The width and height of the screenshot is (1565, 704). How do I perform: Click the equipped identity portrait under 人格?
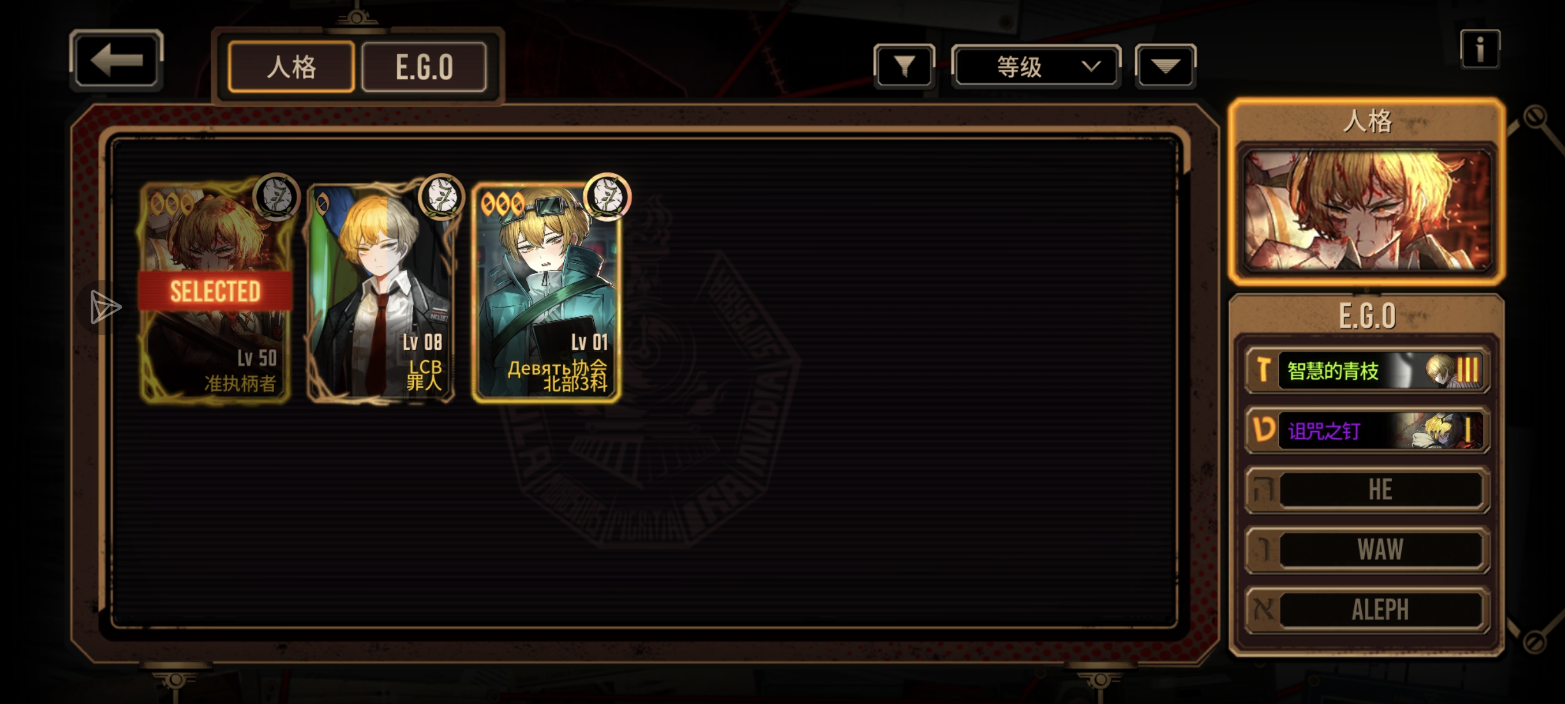point(1366,211)
